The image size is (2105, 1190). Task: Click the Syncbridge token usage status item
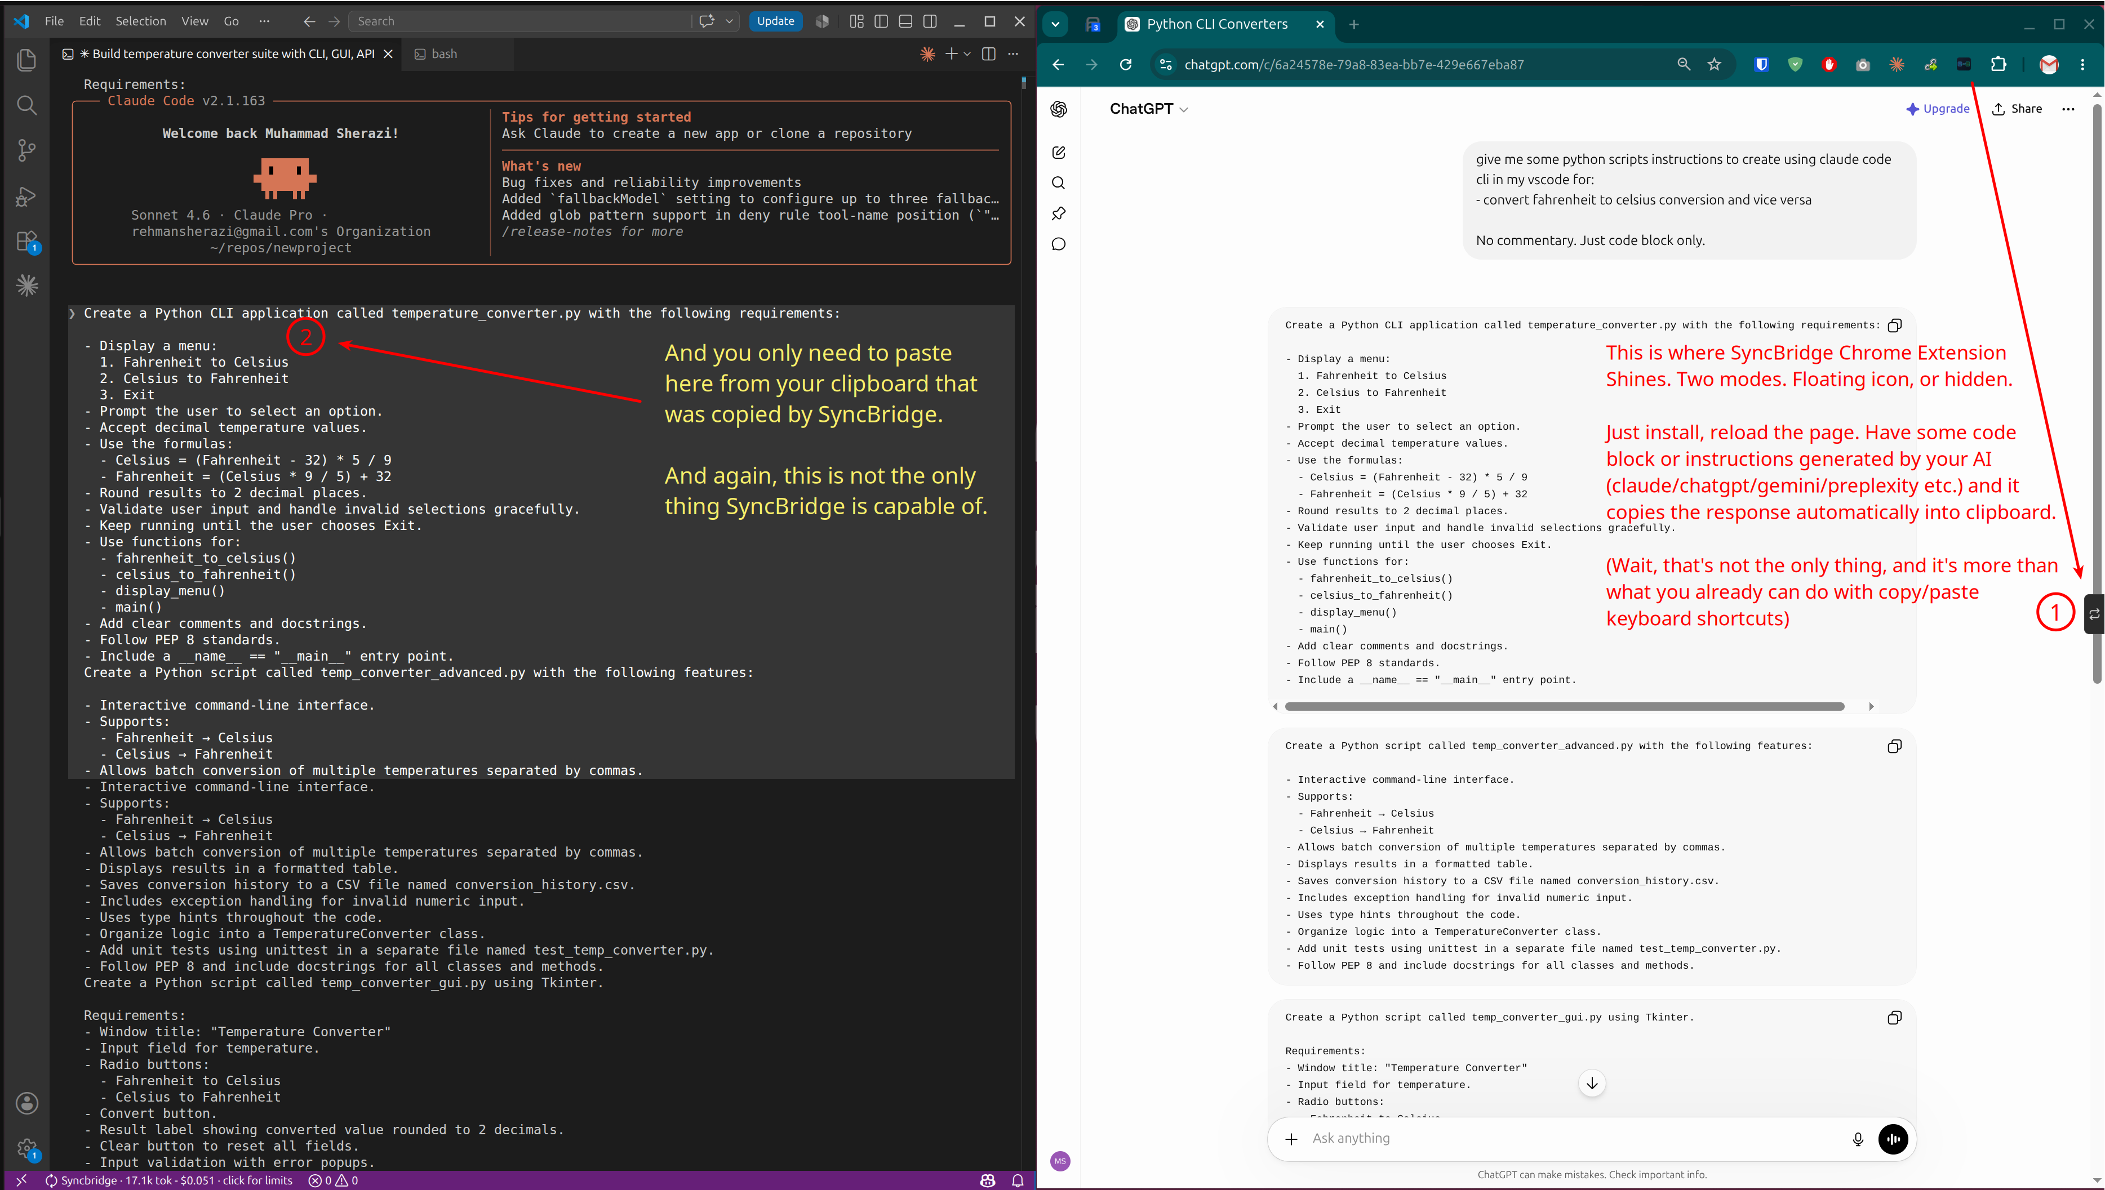(x=169, y=1180)
